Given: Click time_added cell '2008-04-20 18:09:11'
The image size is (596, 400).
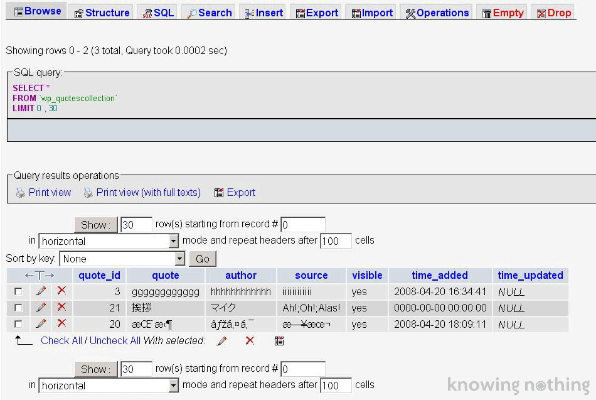Looking at the screenshot, I should [x=440, y=324].
